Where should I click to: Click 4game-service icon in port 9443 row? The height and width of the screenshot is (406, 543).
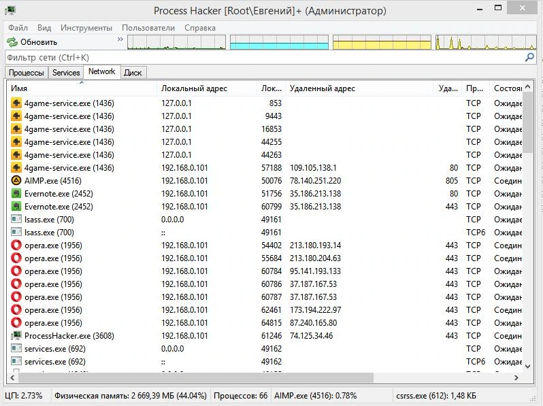[x=16, y=116]
